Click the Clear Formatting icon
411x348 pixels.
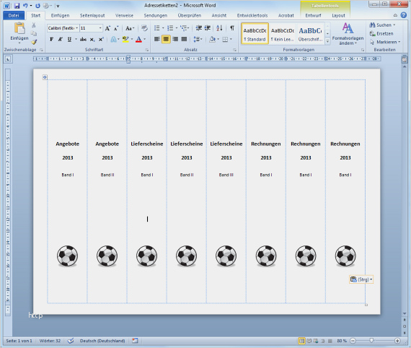click(x=144, y=28)
